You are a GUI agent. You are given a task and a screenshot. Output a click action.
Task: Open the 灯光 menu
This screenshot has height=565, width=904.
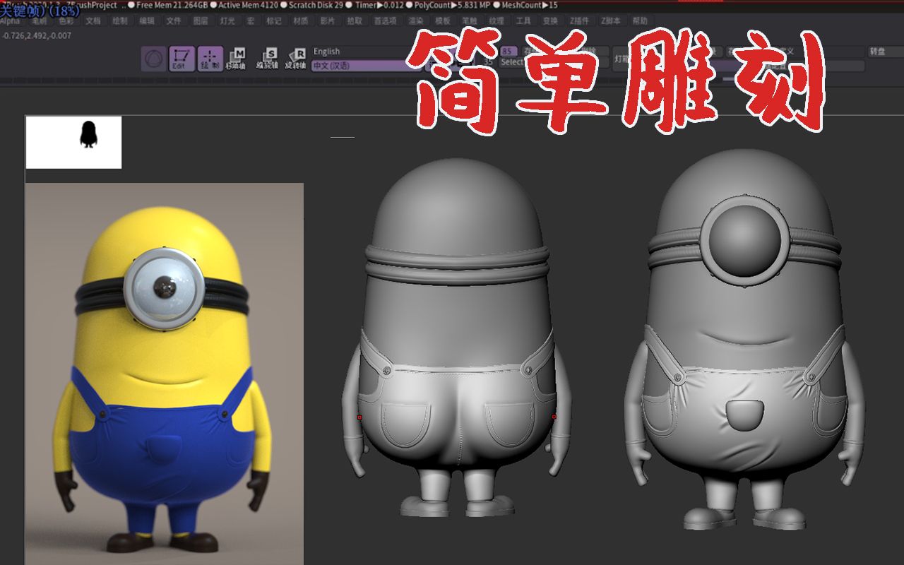tap(227, 21)
